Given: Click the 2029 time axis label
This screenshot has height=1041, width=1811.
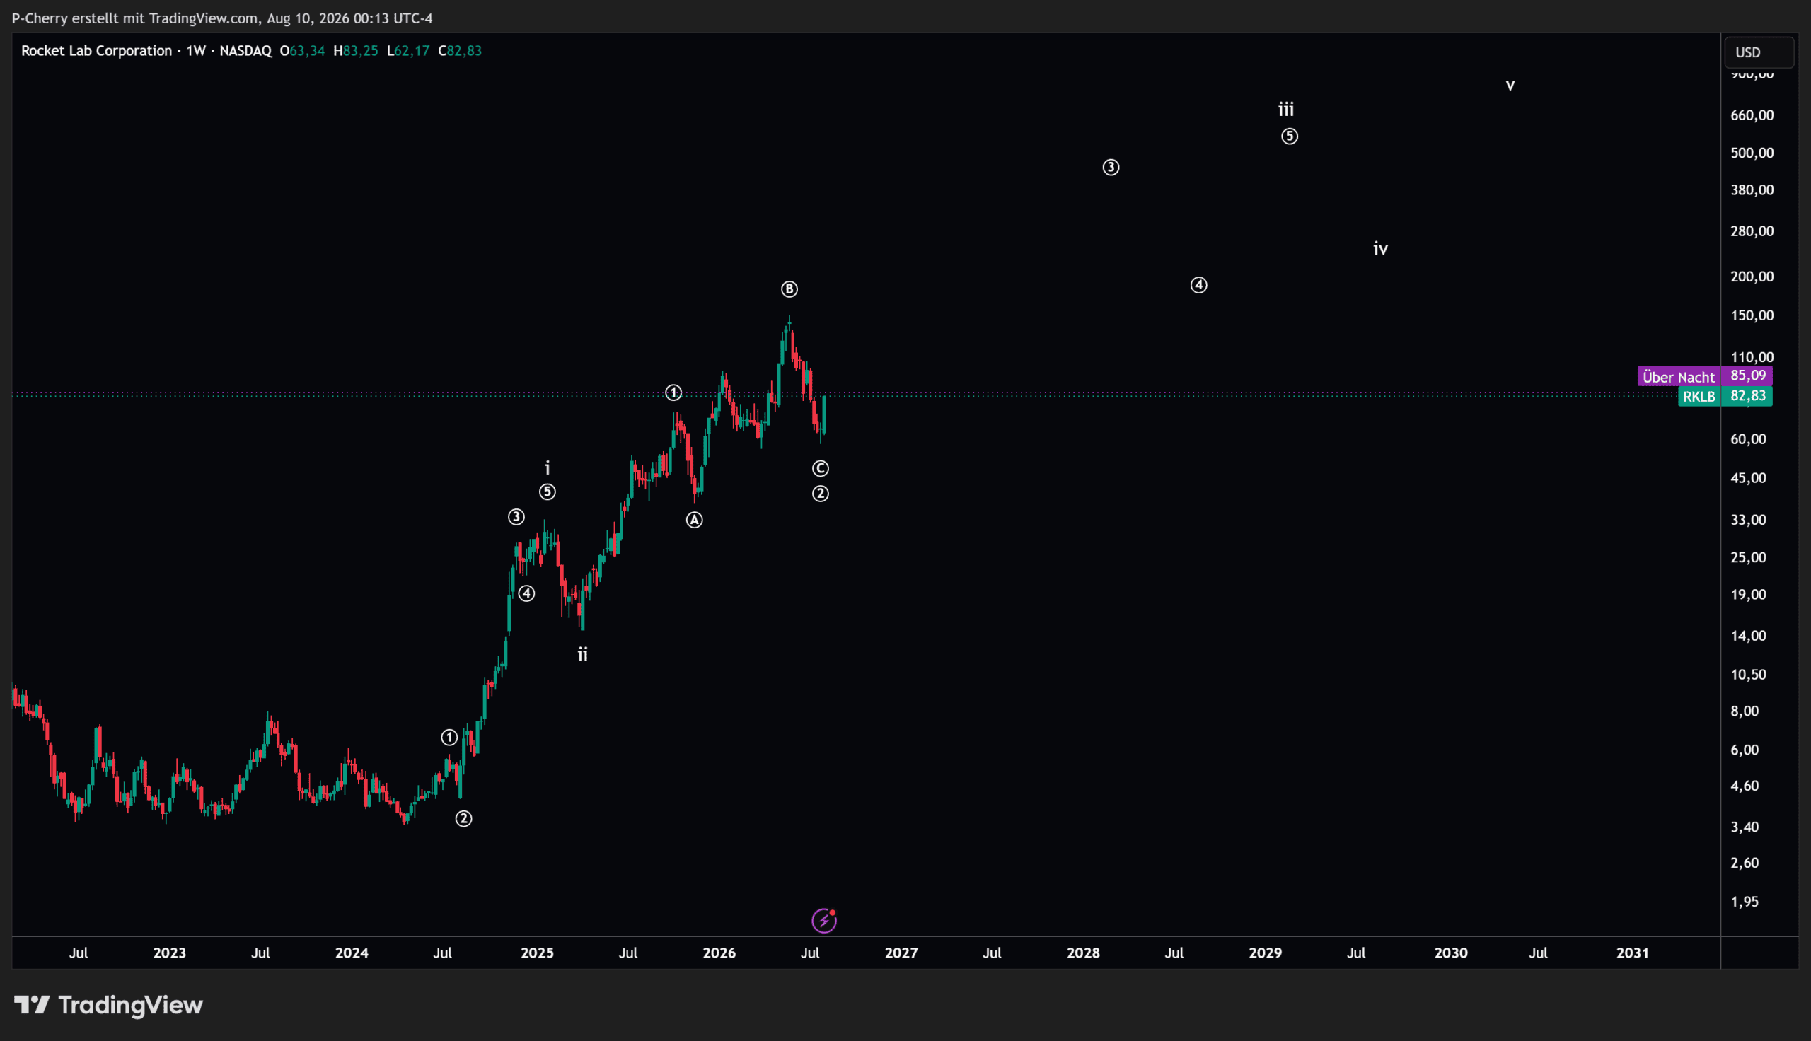Looking at the screenshot, I should [1266, 953].
